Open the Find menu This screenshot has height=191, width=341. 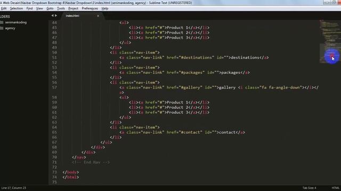click(29, 8)
